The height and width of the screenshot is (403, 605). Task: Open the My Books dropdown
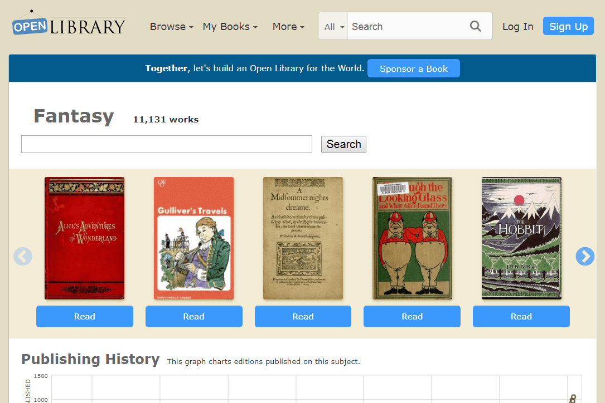(230, 27)
